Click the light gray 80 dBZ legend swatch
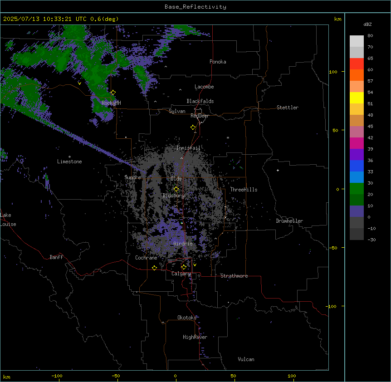 pyautogui.click(x=357, y=41)
